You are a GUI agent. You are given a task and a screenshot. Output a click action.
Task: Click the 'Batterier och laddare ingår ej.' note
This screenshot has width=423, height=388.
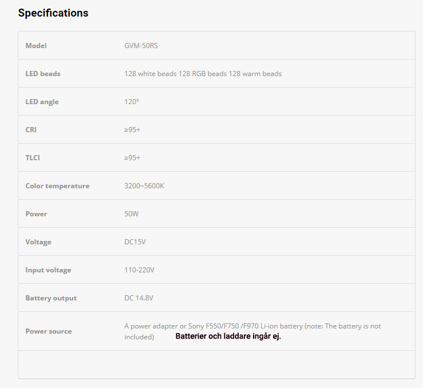pyautogui.click(x=228, y=336)
